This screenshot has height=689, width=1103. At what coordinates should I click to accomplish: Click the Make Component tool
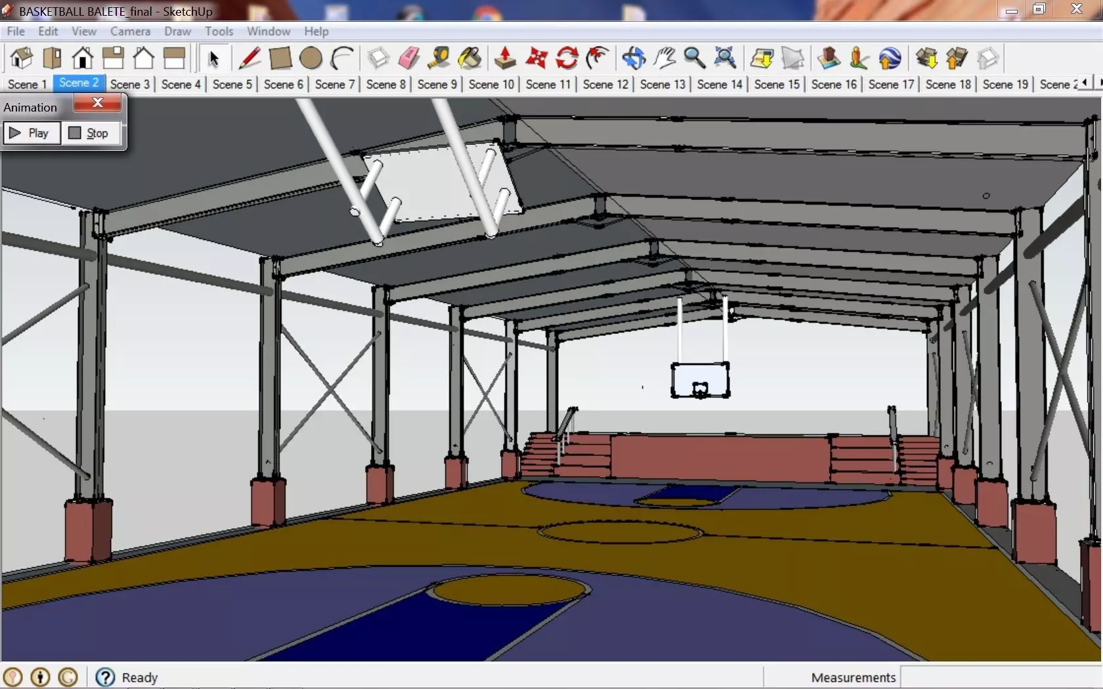[x=378, y=58]
